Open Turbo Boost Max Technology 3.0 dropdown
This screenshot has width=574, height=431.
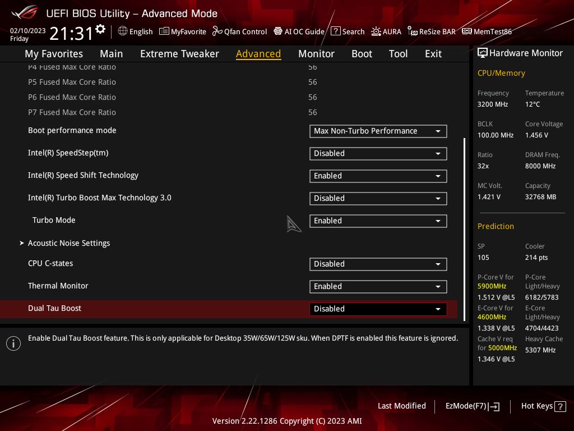click(x=378, y=198)
